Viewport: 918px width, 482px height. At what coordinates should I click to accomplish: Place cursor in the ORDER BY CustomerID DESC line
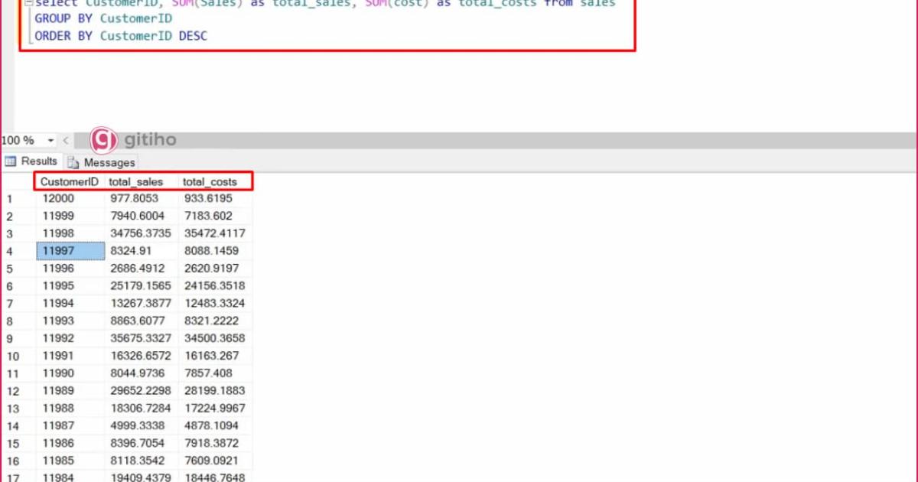tap(121, 35)
